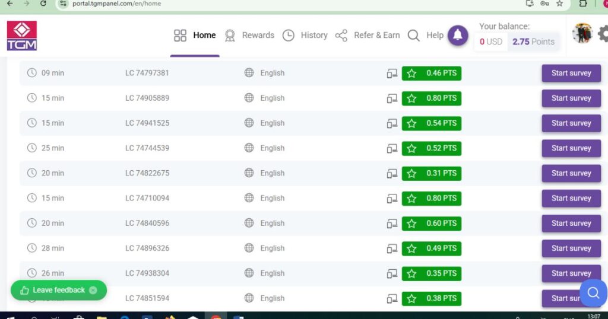Screen dimensions: 608x319
Task: Start survey LC 74896326
Action: 571,248
